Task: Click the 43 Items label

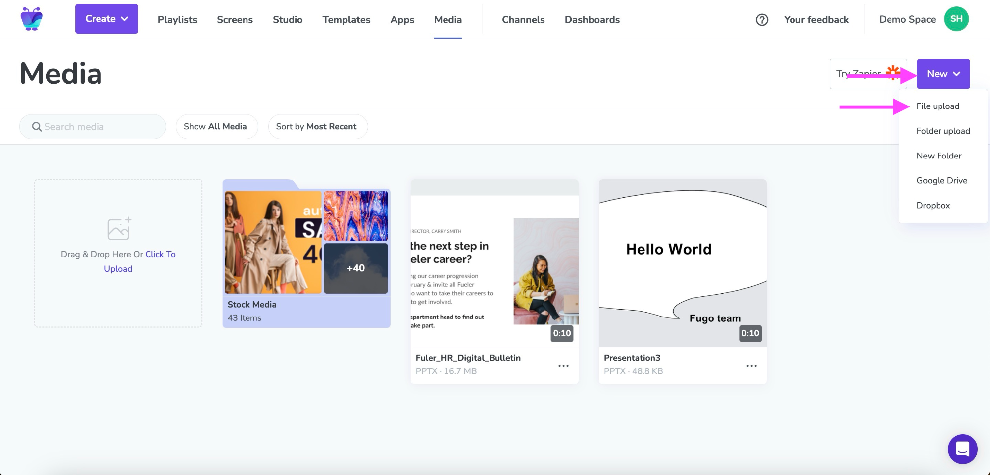Action: [x=245, y=318]
